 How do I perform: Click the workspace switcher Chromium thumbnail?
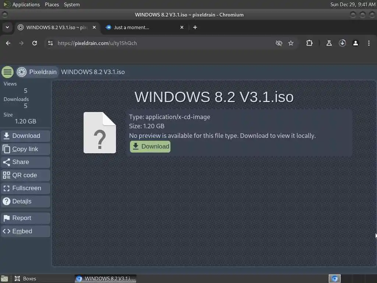(x=335, y=279)
